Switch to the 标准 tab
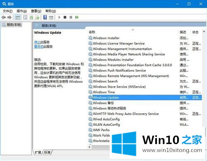The height and width of the screenshot is (161, 207). tap(47, 152)
